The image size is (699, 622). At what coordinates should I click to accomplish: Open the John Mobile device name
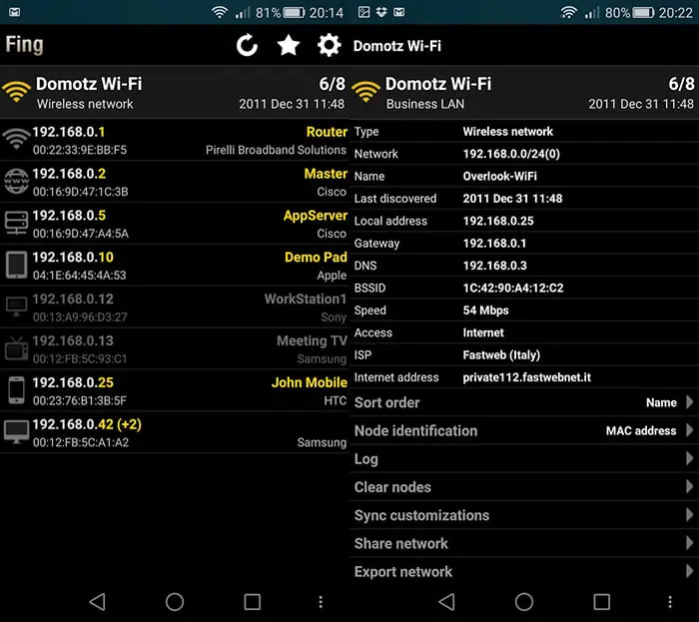(x=310, y=382)
